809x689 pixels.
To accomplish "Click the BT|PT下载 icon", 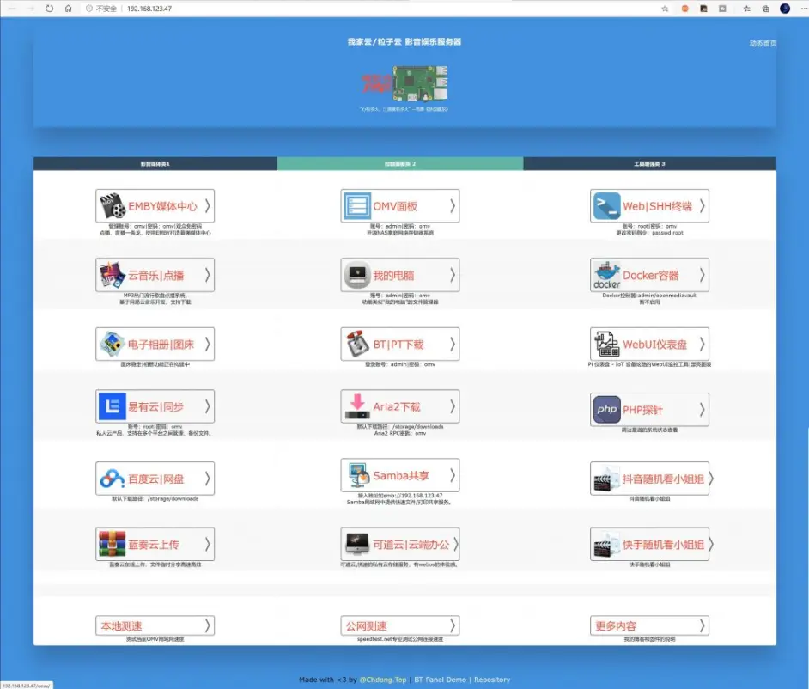I will pyautogui.click(x=357, y=344).
